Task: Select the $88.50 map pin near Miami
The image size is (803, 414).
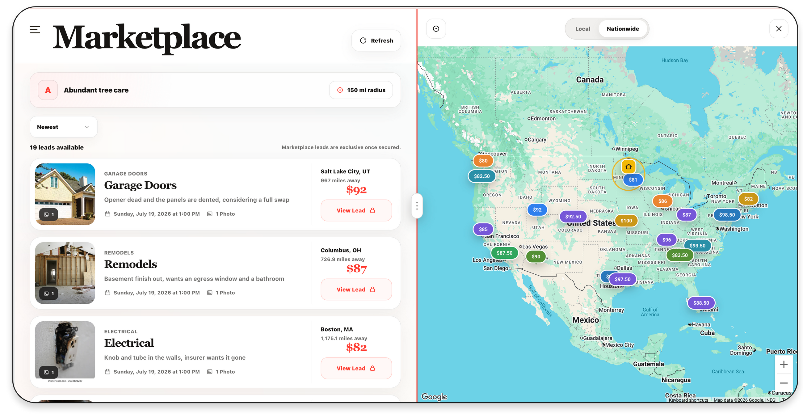Action: click(x=701, y=303)
